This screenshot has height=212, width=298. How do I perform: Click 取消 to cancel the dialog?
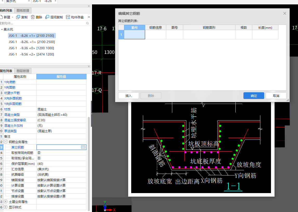click(x=276, y=96)
